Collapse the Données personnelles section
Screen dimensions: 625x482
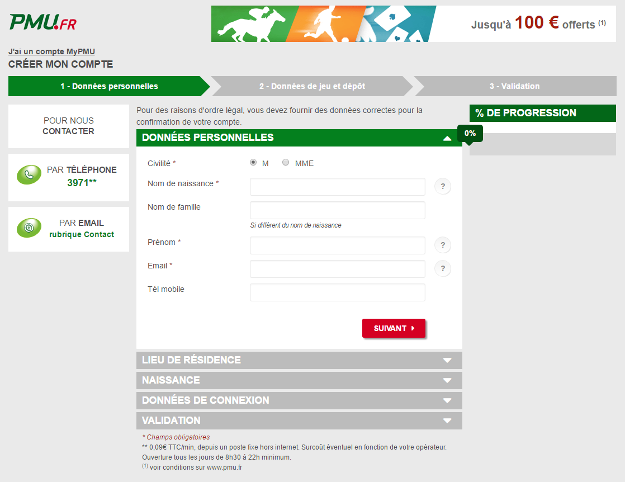tap(447, 138)
